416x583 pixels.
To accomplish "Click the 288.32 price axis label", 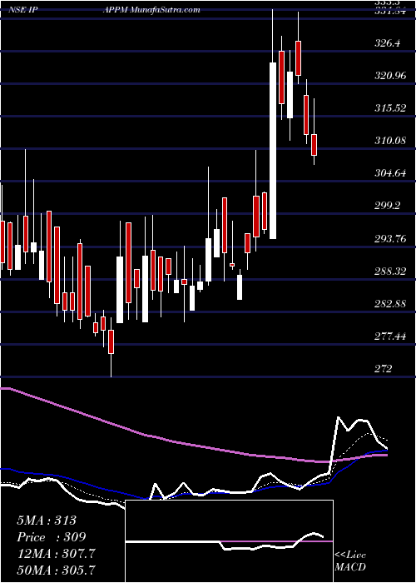I will click(x=391, y=271).
